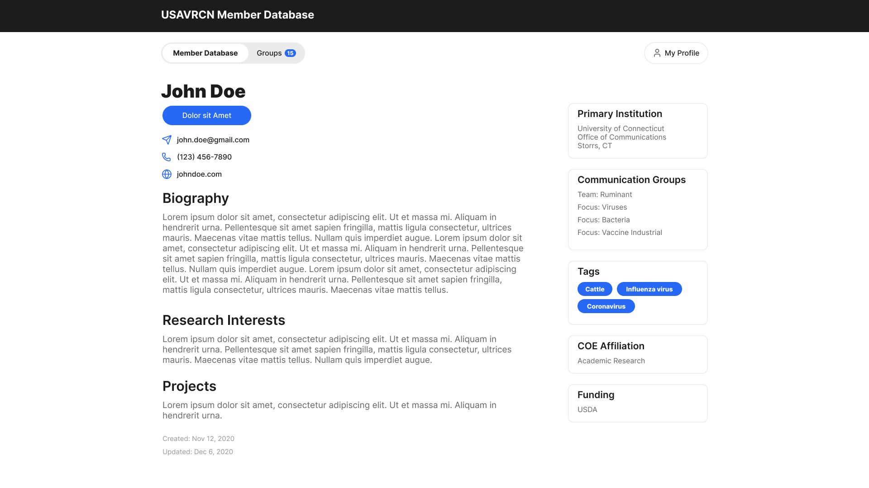Open the Team: Ruminant group
The image size is (869, 488).
tap(605, 195)
